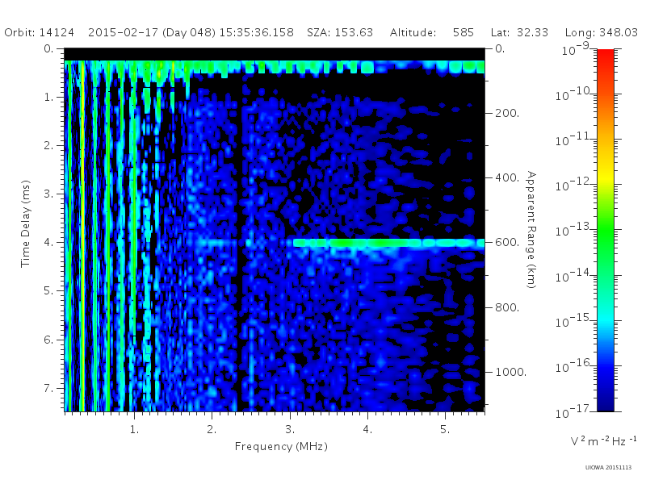The image size is (646, 484).
Task: Click the bright horizontal echo line near 4 ms
Action: [x=388, y=243]
